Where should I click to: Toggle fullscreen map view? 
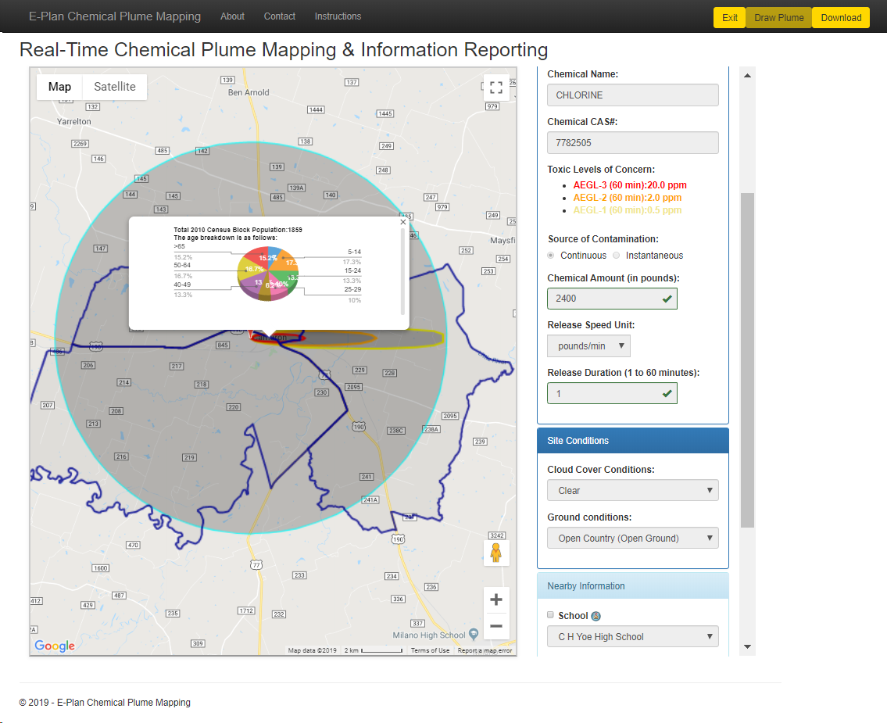click(x=495, y=87)
